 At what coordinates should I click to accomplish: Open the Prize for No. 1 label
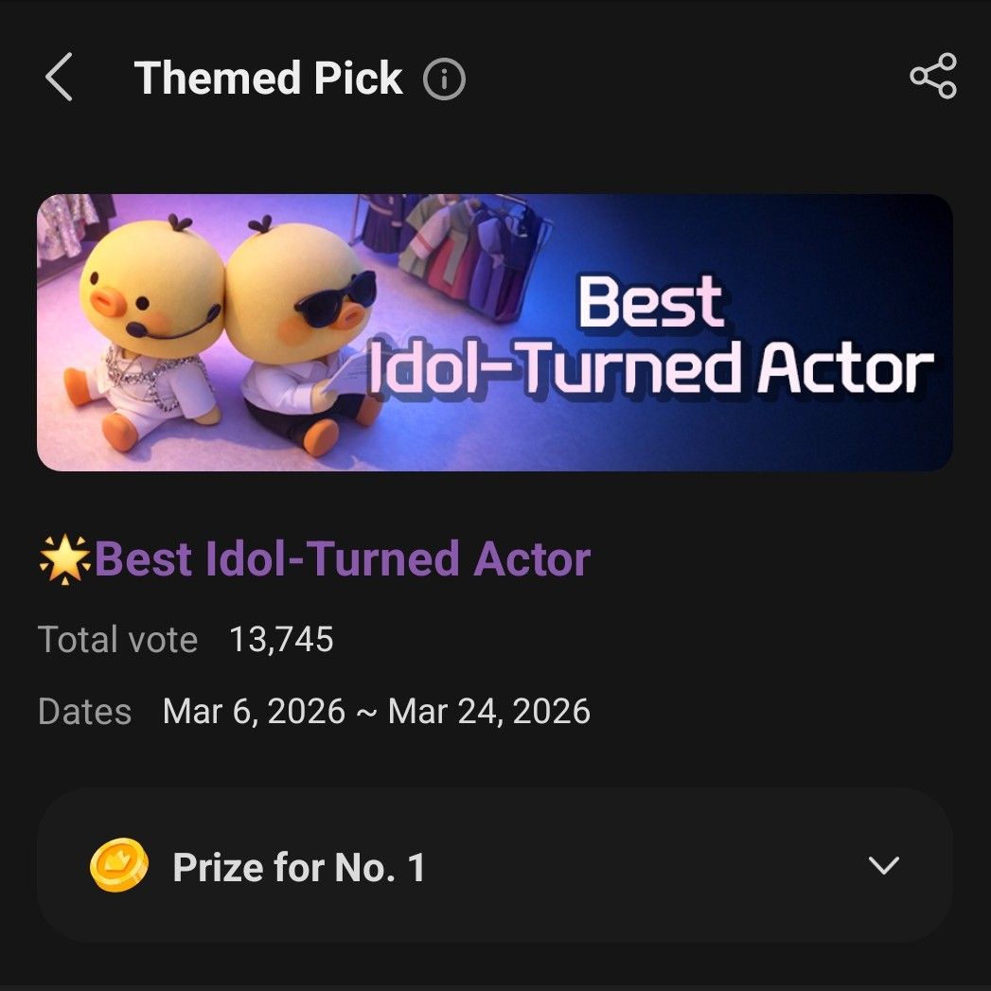pos(299,867)
